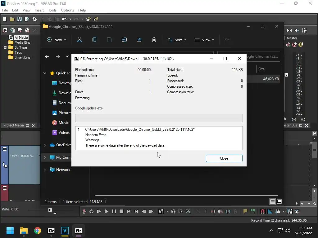Image resolution: width=318 pixels, height=238 pixels.
Task: Open the Videos folder in Explorer
Action: (x=61, y=133)
